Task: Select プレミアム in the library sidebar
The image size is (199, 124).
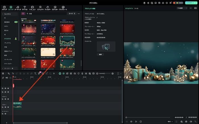Action: 8,43
